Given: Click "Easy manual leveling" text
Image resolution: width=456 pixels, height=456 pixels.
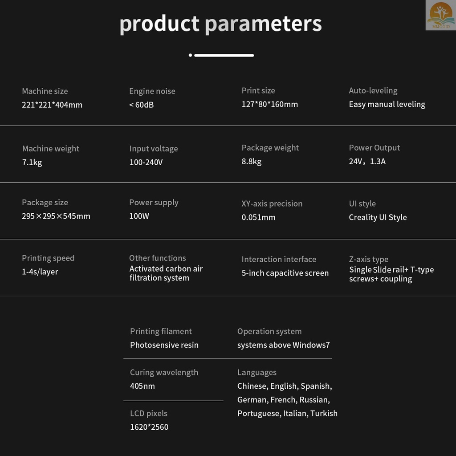Looking at the screenshot, I should click(387, 104).
